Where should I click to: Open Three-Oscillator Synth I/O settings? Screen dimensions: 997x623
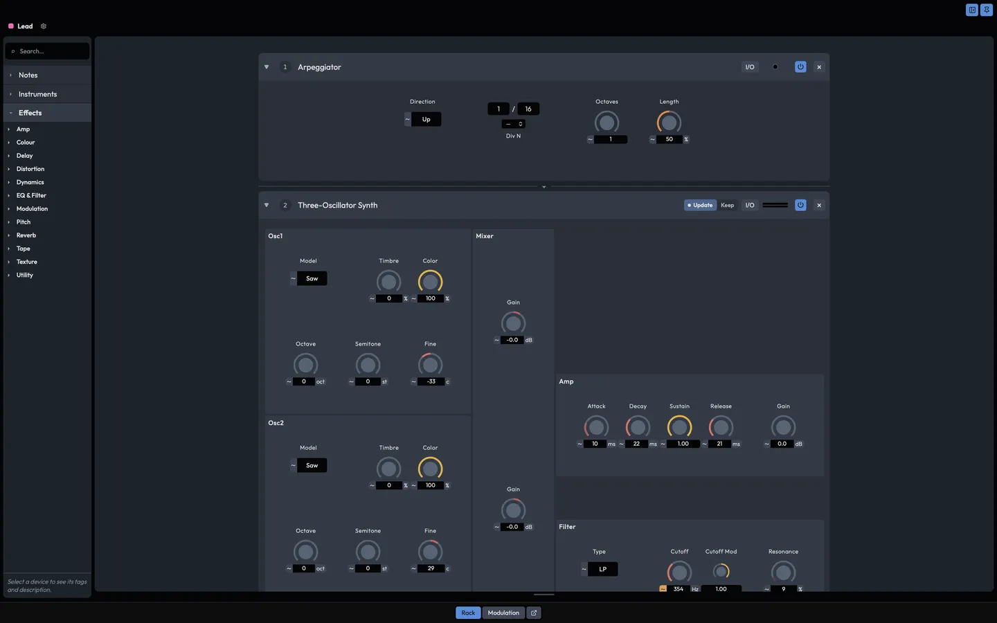[750, 205]
